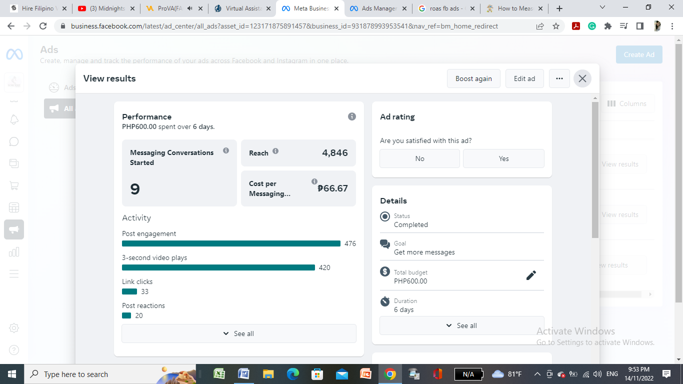Viewport: 683px width, 384px height.
Task: Answer No to ad satisfaction
Action: tap(419, 158)
